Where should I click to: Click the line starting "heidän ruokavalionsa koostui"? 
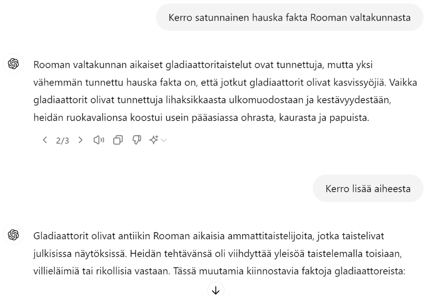[201, 118]
